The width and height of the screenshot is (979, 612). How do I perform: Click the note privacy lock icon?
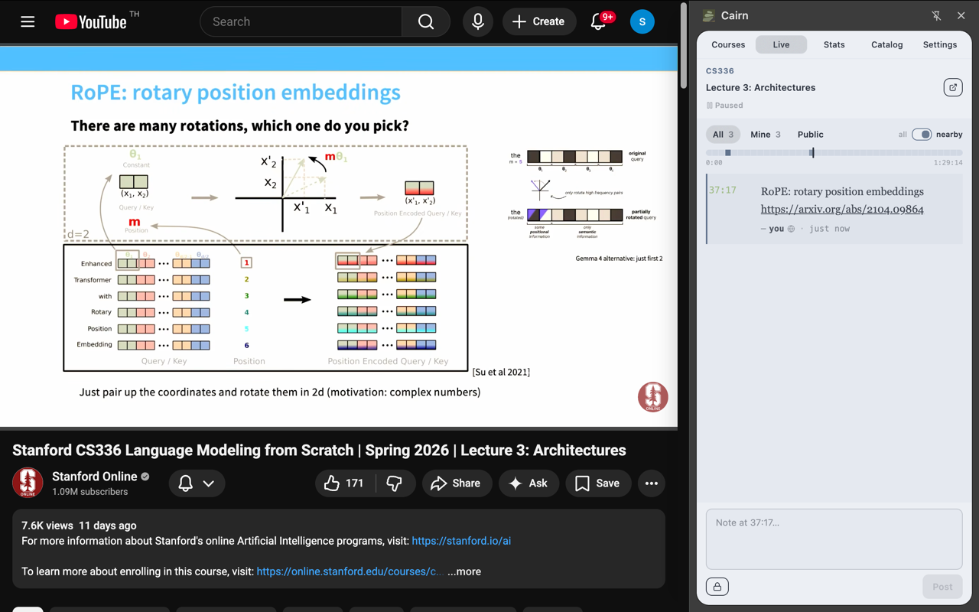click(x=717, y=586)
